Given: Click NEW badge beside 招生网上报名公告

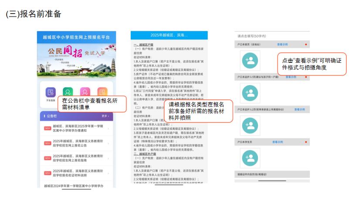Looking at the screenshot, I should 47,143.
